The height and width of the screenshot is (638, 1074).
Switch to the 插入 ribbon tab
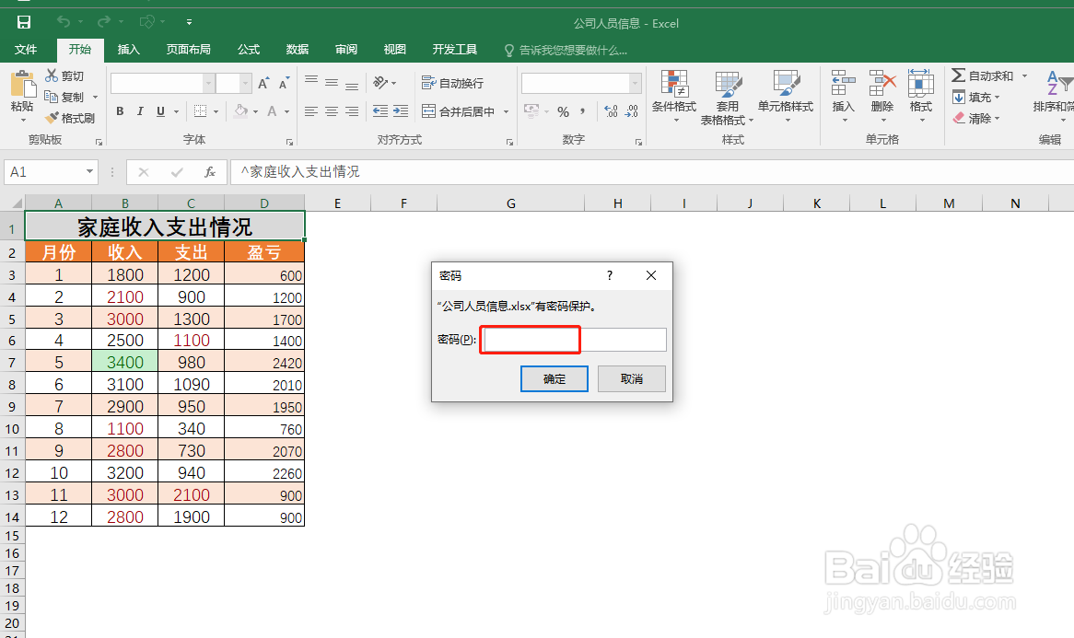click(x=128, y=50)
